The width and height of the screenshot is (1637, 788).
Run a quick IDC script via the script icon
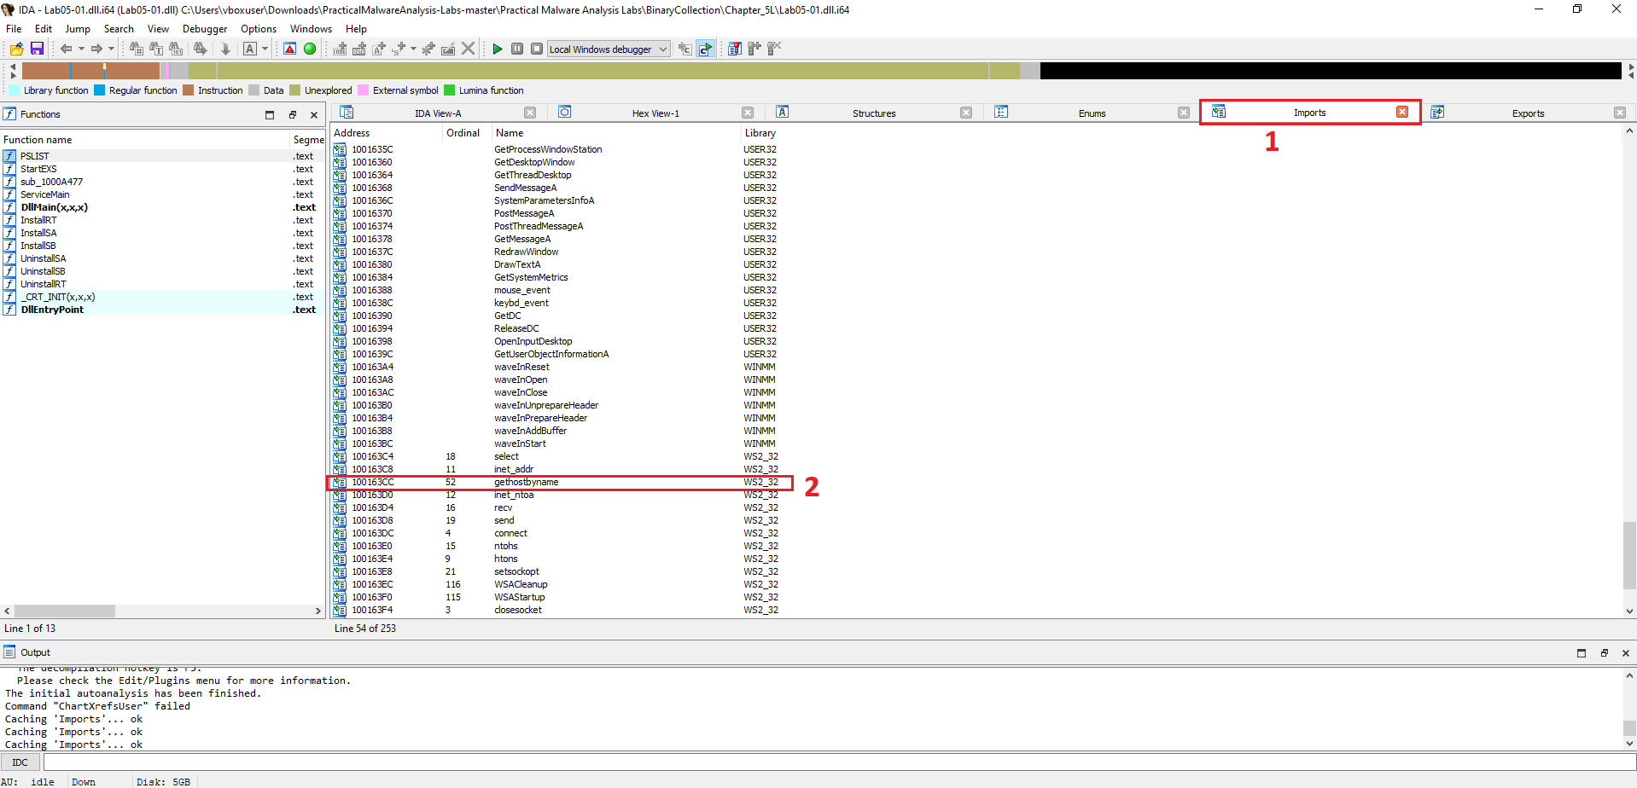coord(705,49)
